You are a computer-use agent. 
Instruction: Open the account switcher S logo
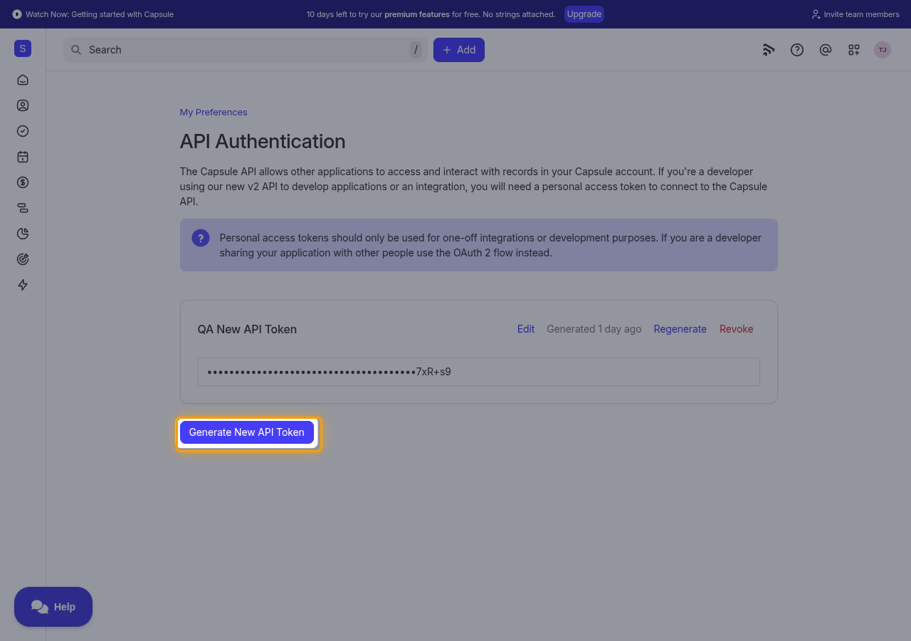pos(23,48)
